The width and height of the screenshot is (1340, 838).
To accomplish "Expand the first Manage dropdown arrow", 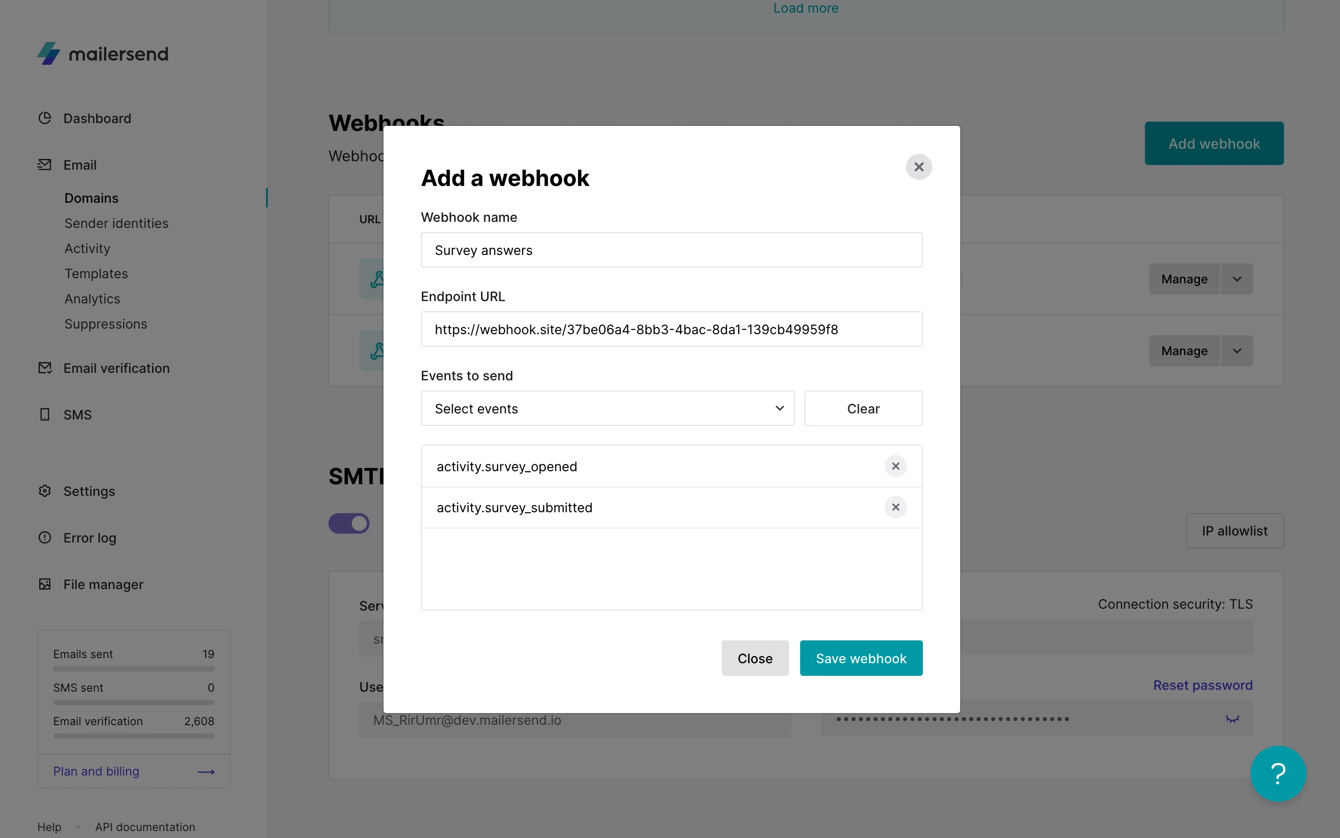I will (1237, 279).
